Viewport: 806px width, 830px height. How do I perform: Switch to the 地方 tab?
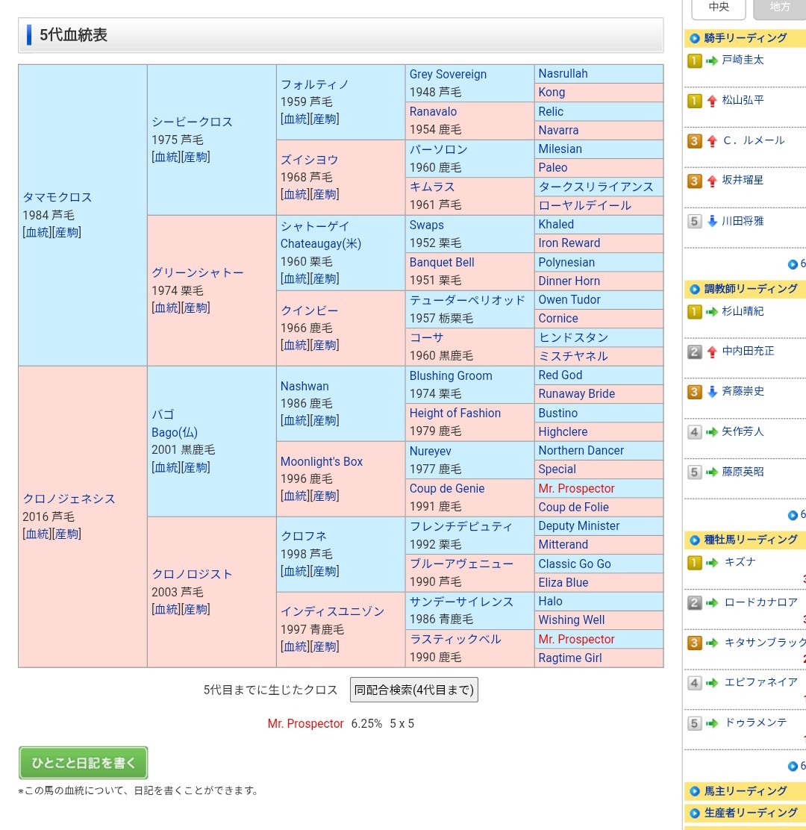(780, 7)
